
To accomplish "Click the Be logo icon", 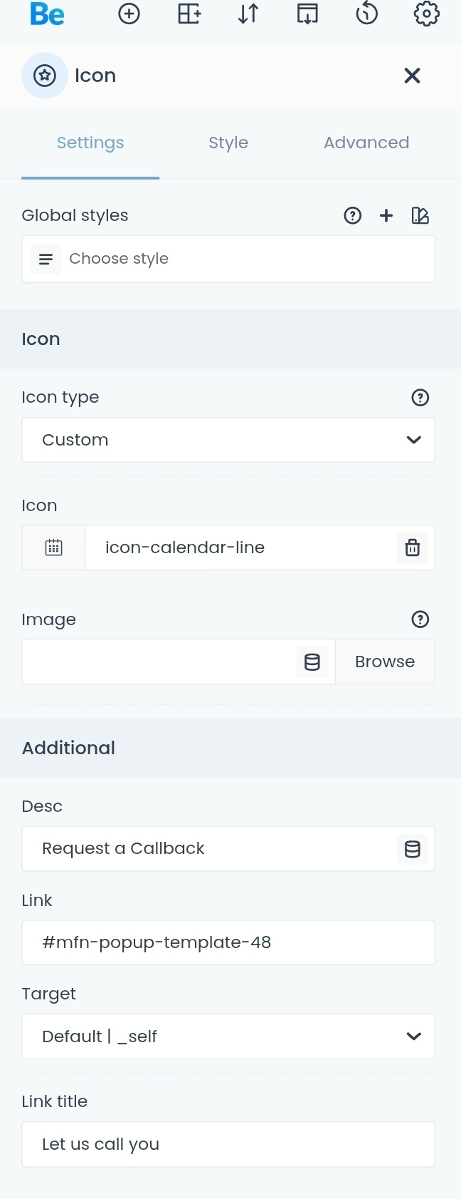I will 47,14.
